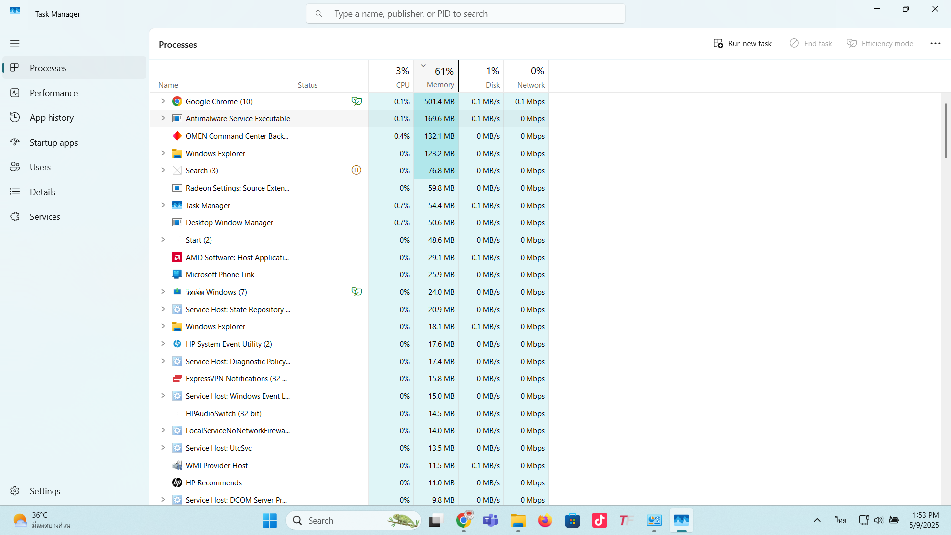Open the weather widget showing 36°C
951x535 pixels.
(43, 520)
